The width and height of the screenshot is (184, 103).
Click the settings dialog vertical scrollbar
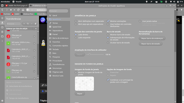[x=175, y=31]
